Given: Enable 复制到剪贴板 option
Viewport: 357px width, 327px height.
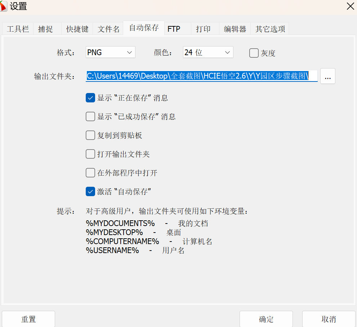Looking at the screenshot, I should click(x=90, y=135).
